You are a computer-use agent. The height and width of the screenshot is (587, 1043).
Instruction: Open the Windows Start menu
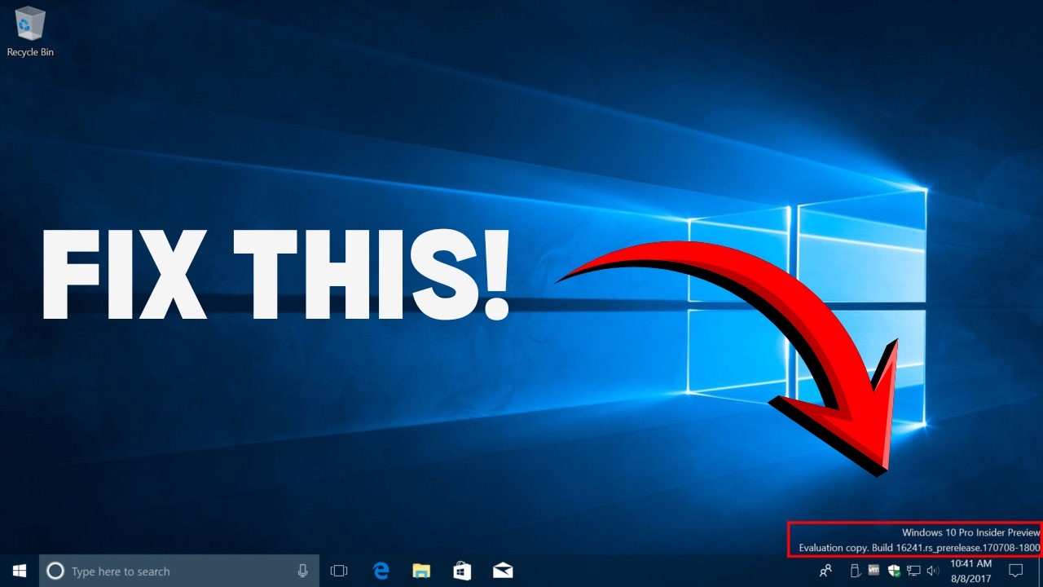(x=20, y=571)
